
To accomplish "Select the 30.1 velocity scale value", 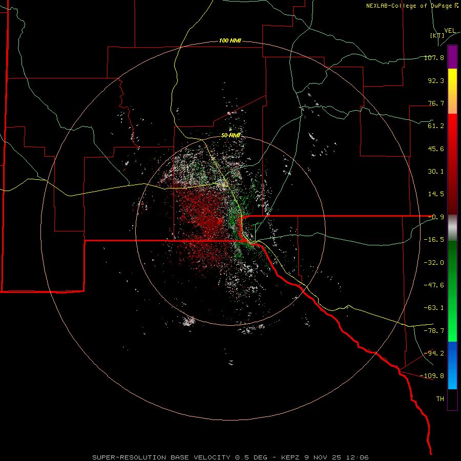I will pos(436,172).
